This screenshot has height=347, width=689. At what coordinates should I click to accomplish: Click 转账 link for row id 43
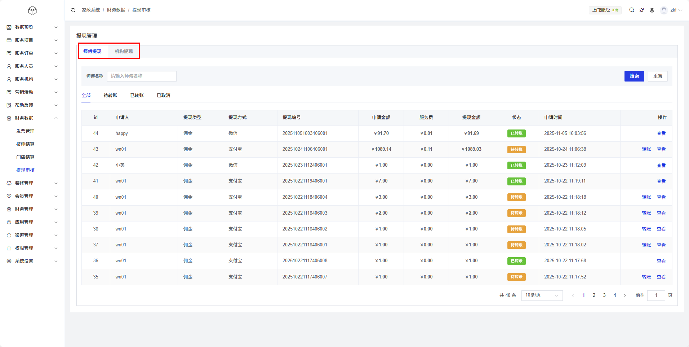click(646, 149)
